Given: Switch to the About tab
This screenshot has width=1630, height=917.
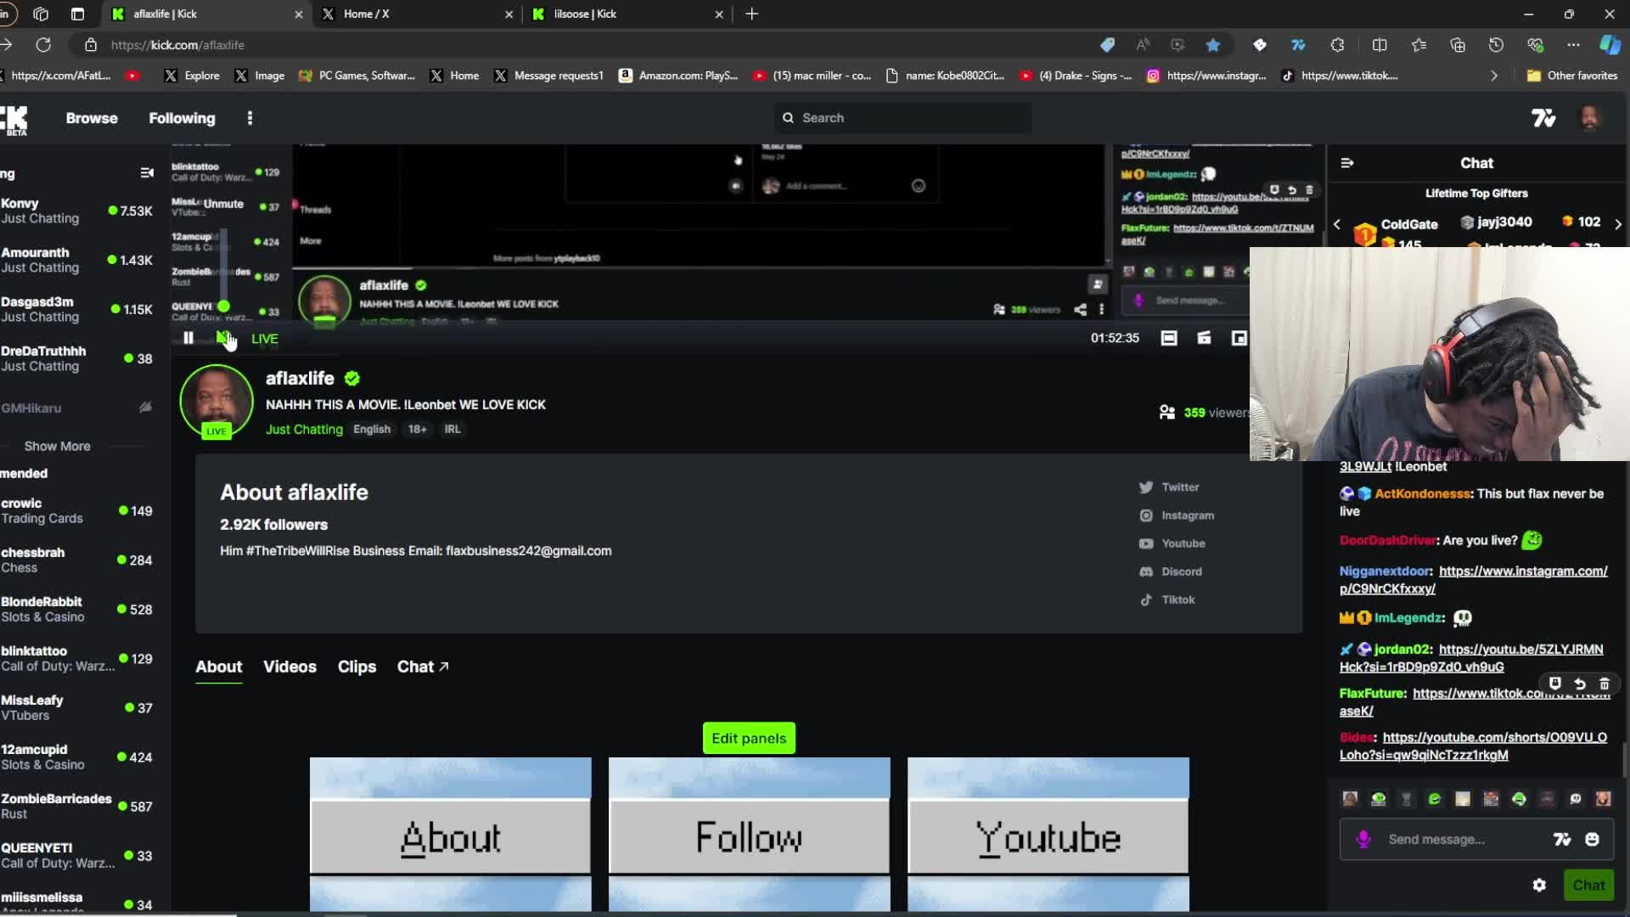Looking at the screenshot, I should [218, 667].
